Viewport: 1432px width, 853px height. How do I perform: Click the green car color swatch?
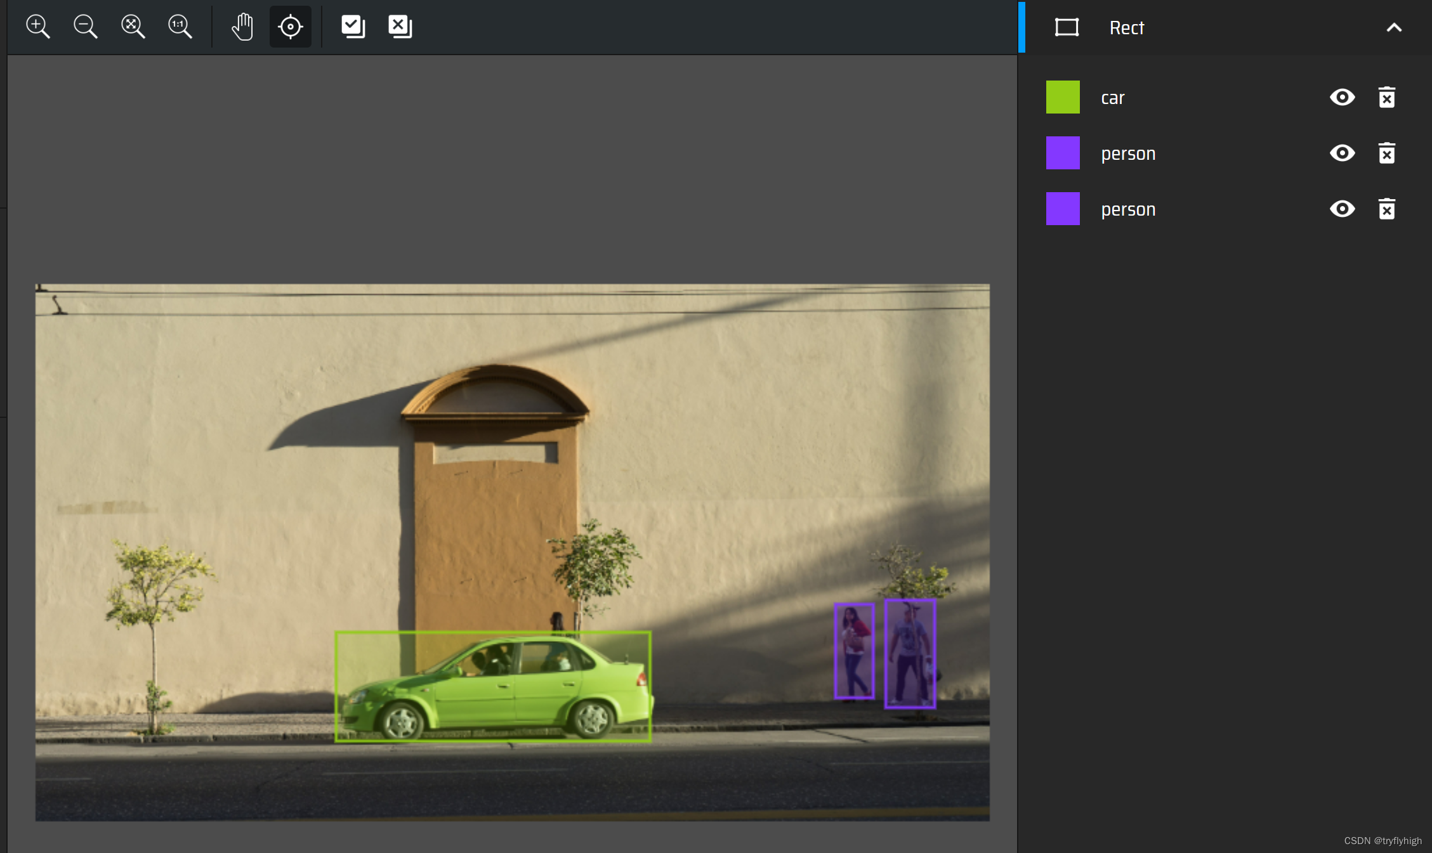[1063, 97]
